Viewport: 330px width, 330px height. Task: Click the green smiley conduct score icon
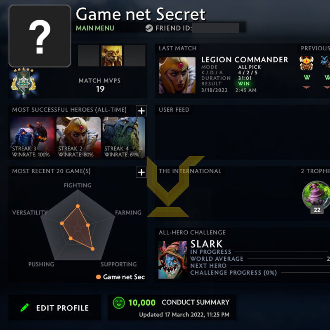coord(119,303)
